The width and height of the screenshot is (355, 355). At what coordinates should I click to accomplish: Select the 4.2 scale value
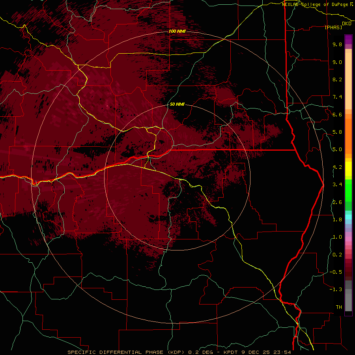(337, 167)
